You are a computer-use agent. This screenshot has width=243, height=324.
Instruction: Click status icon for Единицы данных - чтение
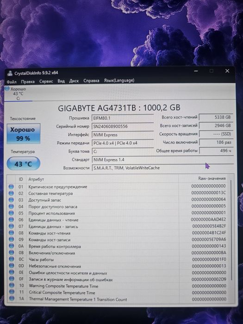[12, 220]
